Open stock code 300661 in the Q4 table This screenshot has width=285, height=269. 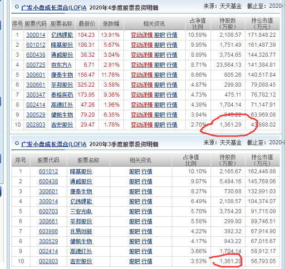36,85
